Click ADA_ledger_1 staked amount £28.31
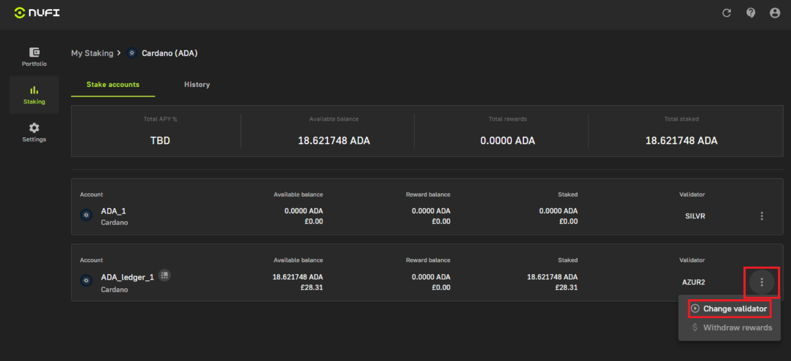The height and width of the screenshot is (361, 791). (x=566, y=288)
